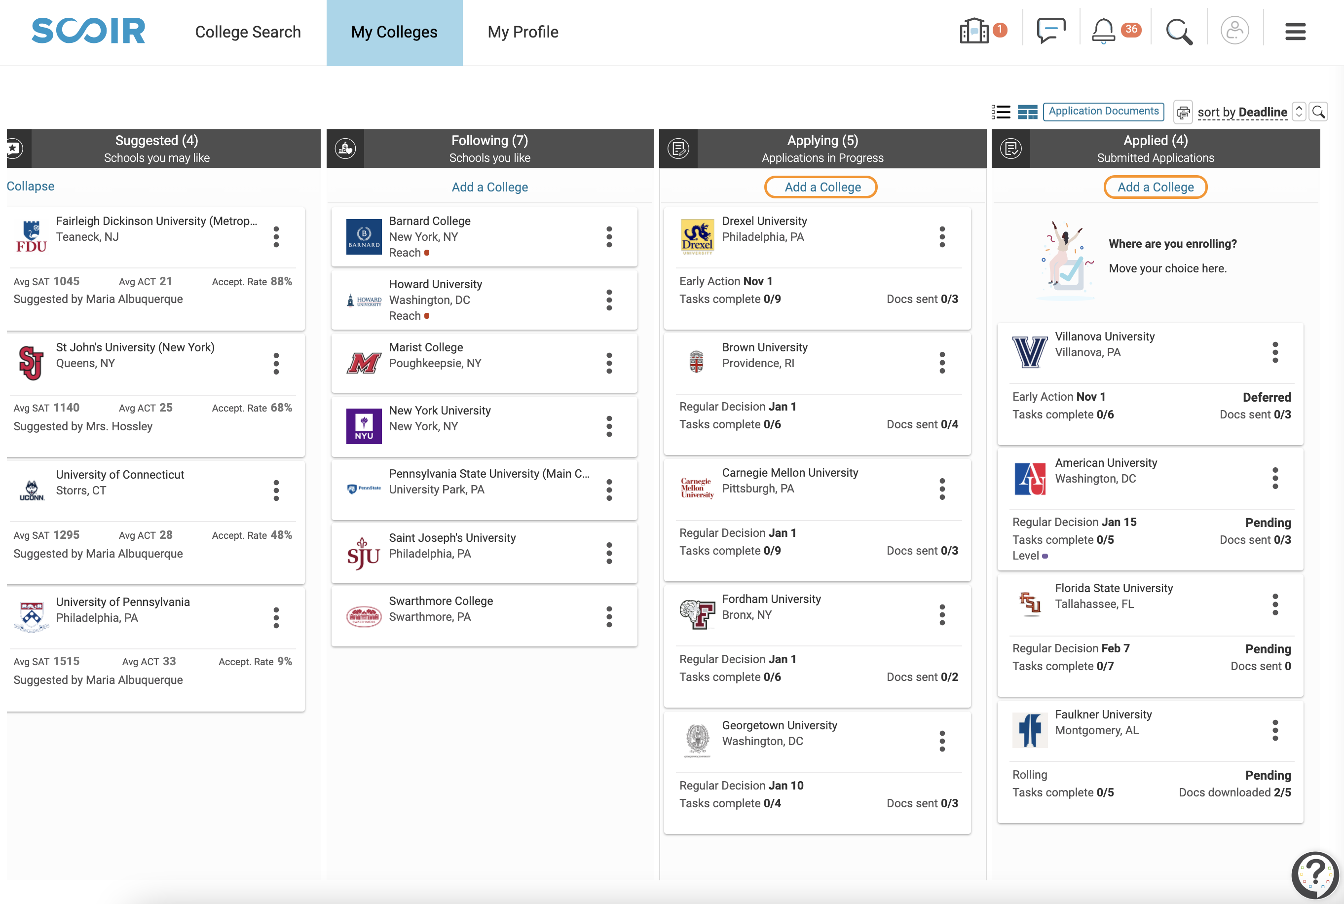Click the Drexel University logo thumbnail

[x=697, y=236]
